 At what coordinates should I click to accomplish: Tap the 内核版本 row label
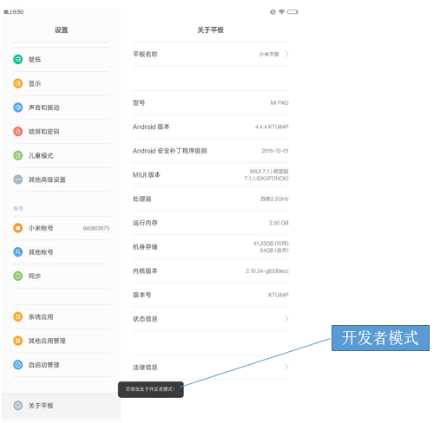[x=145, y=270]
